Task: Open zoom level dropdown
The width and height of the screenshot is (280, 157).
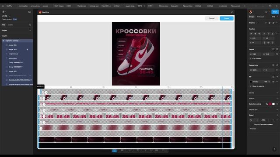Action: [274, 17]
